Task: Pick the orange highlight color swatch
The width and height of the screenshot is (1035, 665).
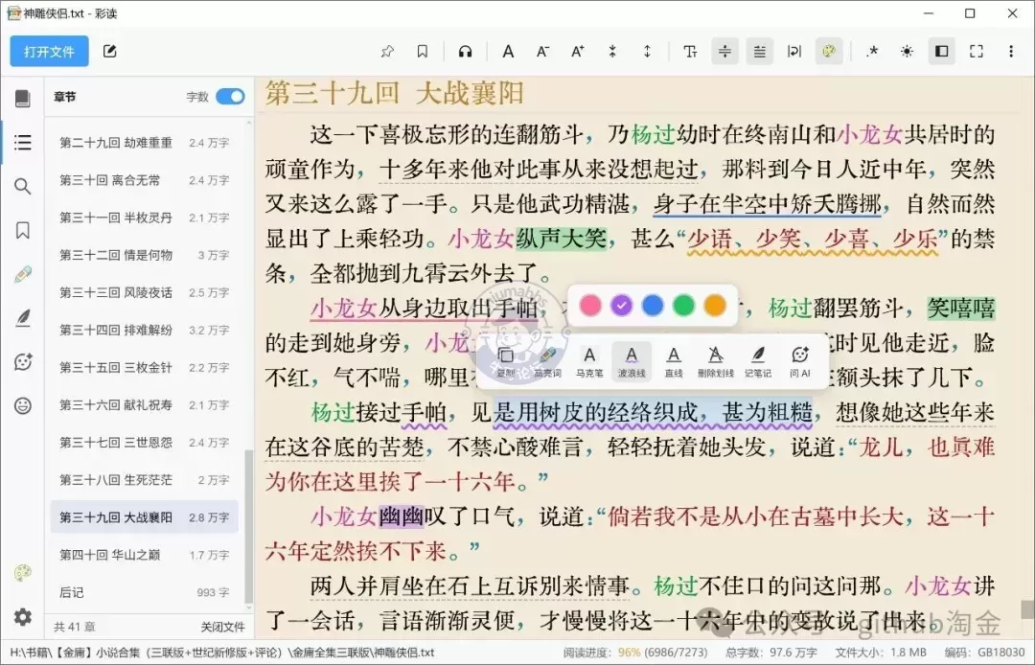Action: click(715, 306)
